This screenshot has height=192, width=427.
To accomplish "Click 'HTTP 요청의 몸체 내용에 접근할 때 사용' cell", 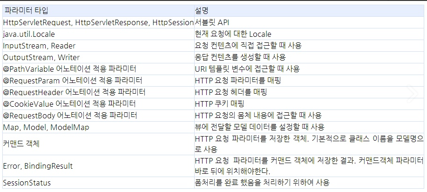I will (309, 116).
